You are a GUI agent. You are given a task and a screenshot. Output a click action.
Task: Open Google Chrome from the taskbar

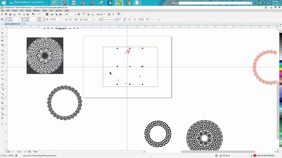[128, 3]
